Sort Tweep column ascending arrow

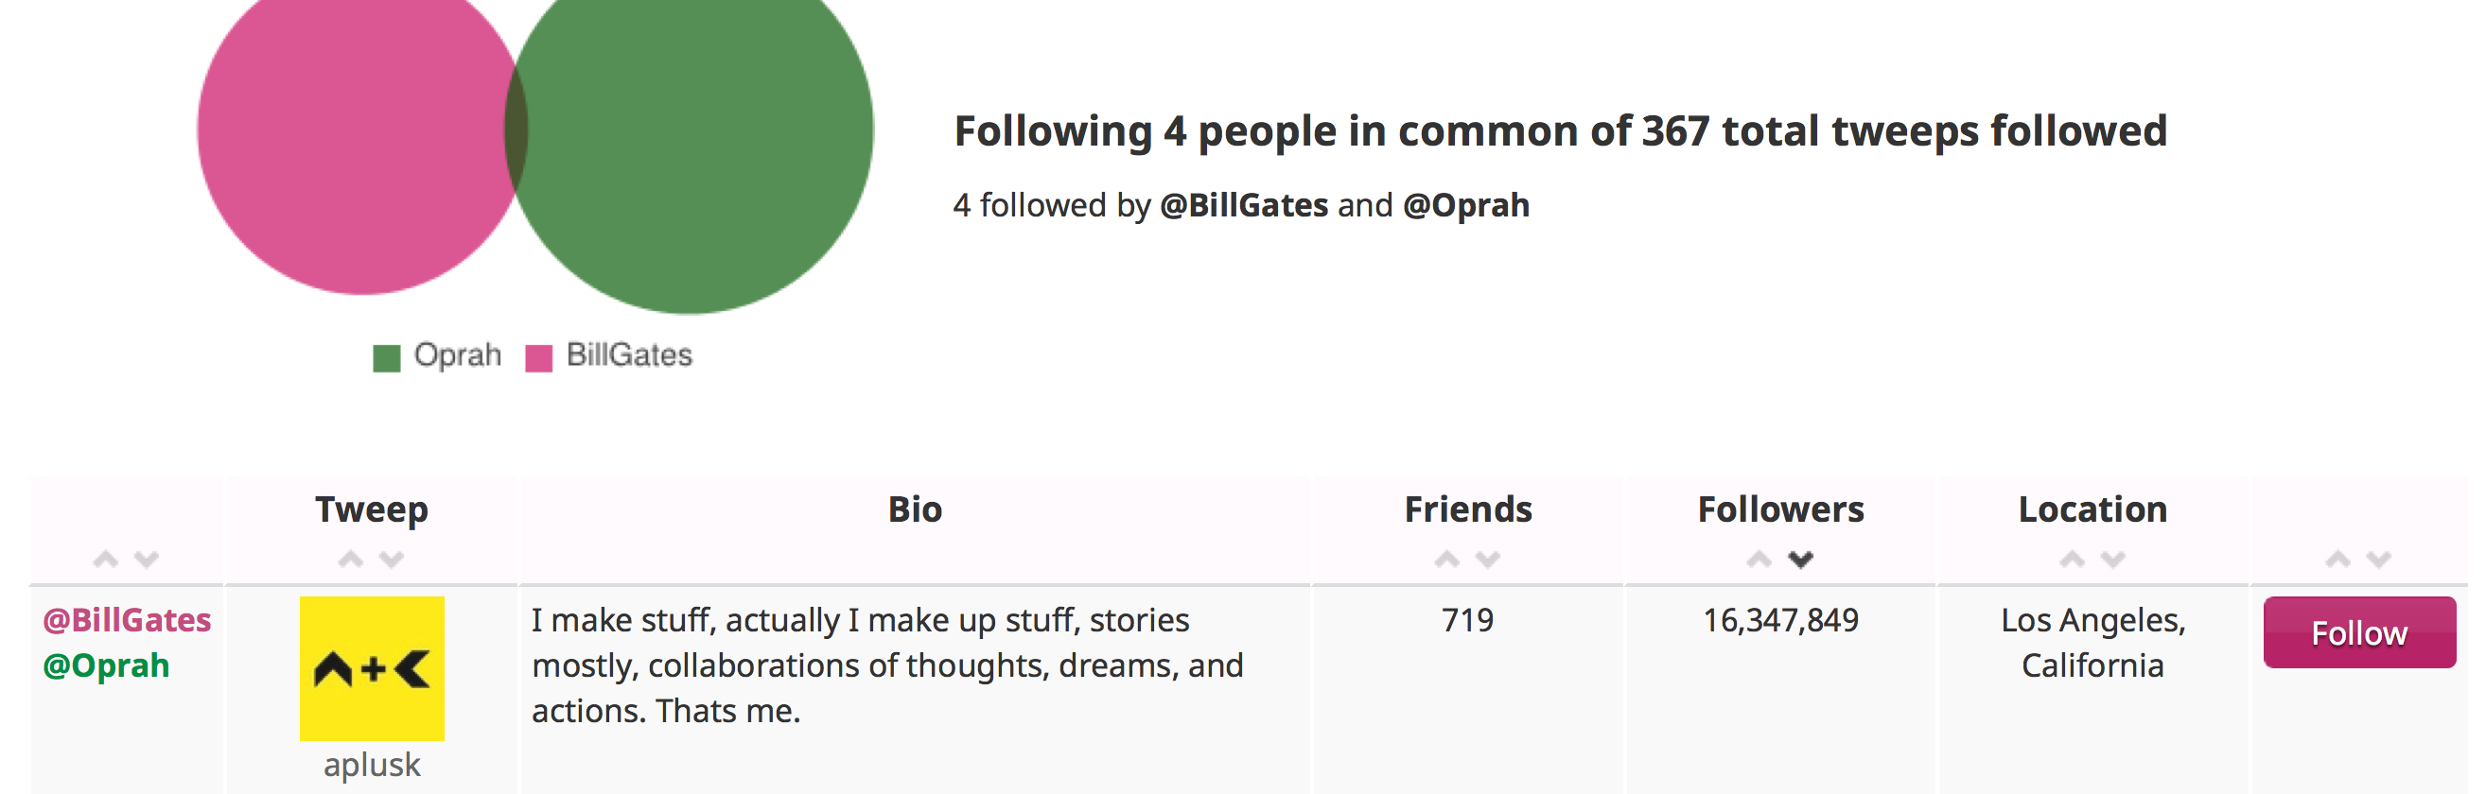pyautogui.click(x=350, y=559)
